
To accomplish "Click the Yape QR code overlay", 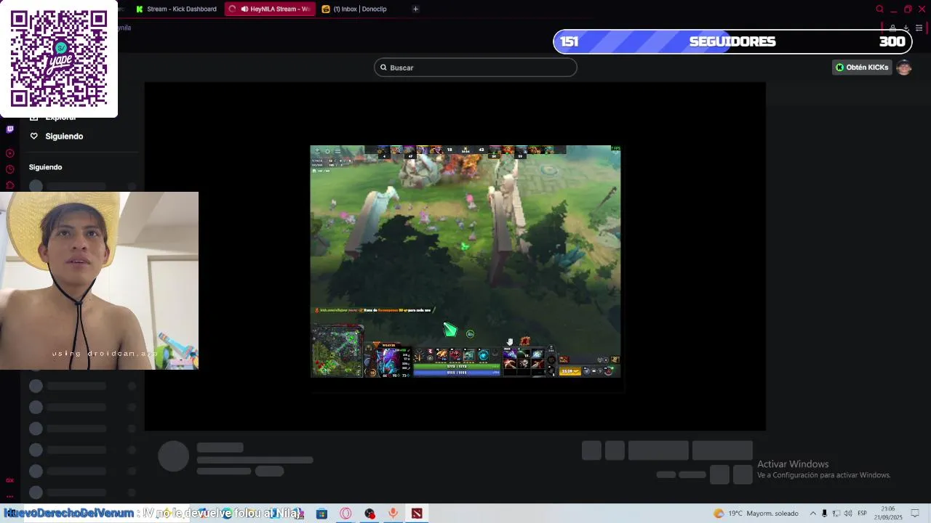I will coord(59,59).
